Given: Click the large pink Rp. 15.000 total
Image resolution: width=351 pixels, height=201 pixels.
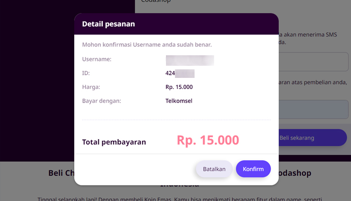Looking at the screenshot, I should tap(208, 140).
